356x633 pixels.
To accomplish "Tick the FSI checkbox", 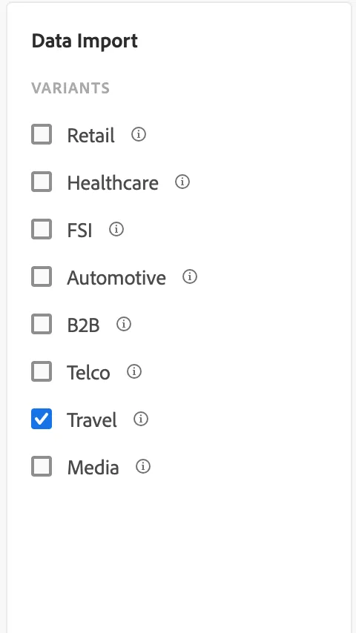I will [42, 229].
